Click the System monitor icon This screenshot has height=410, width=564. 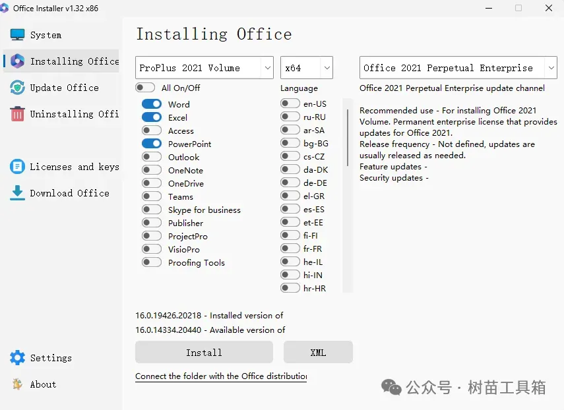[17, 35]
